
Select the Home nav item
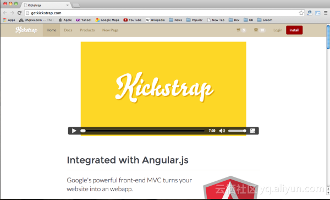pyautogui.click(x=51, y=30)
